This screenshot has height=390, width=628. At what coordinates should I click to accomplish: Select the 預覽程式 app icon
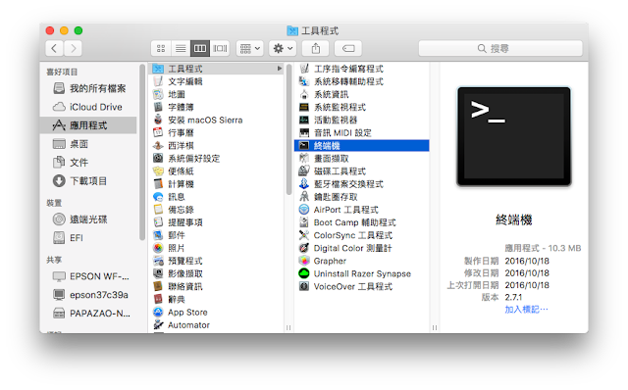click(158, 261)
